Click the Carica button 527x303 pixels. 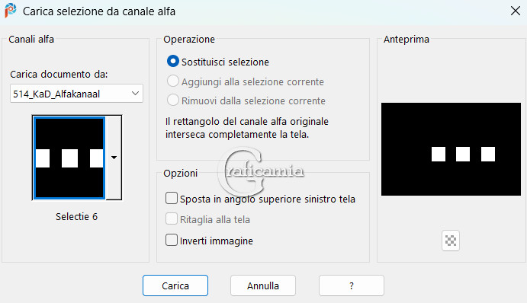(175, 285)
